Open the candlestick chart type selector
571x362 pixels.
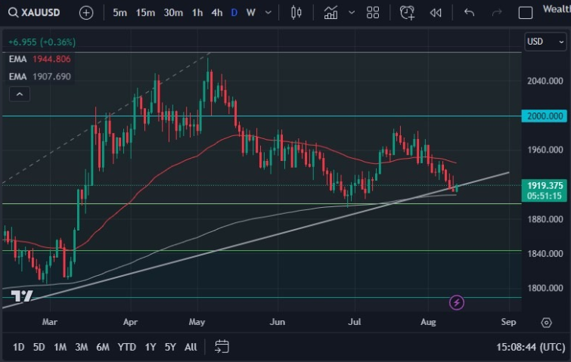[x=296, y=13]
